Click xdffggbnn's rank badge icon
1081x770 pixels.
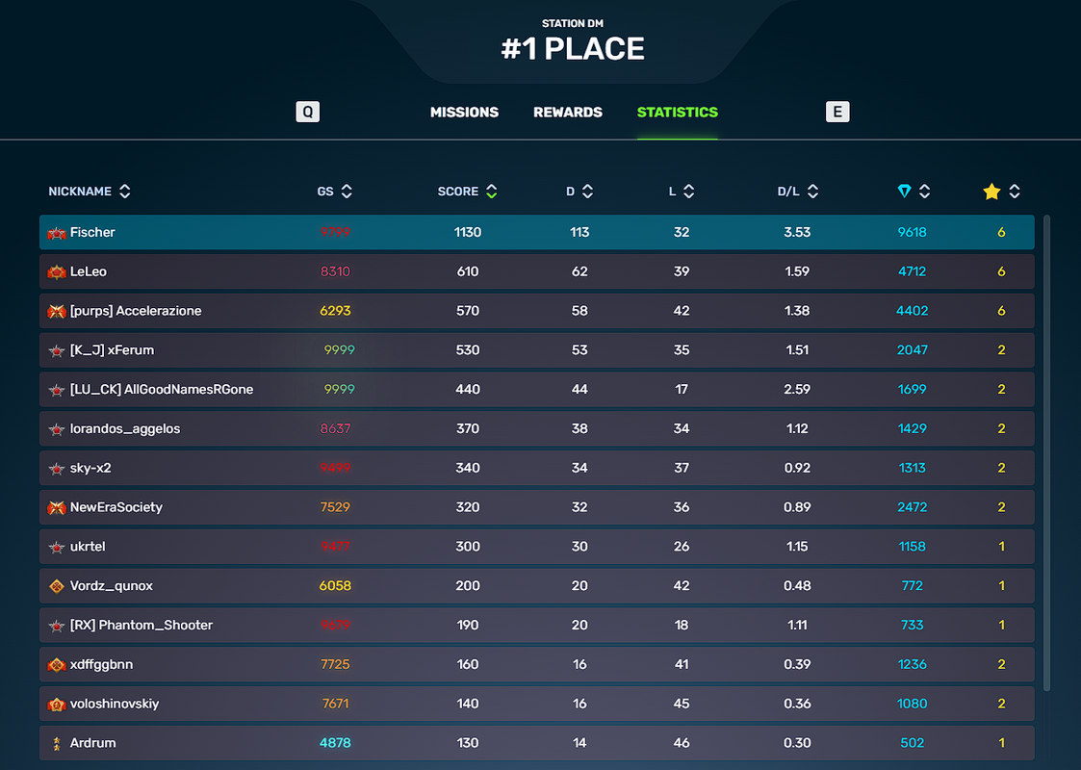(57, 664)
